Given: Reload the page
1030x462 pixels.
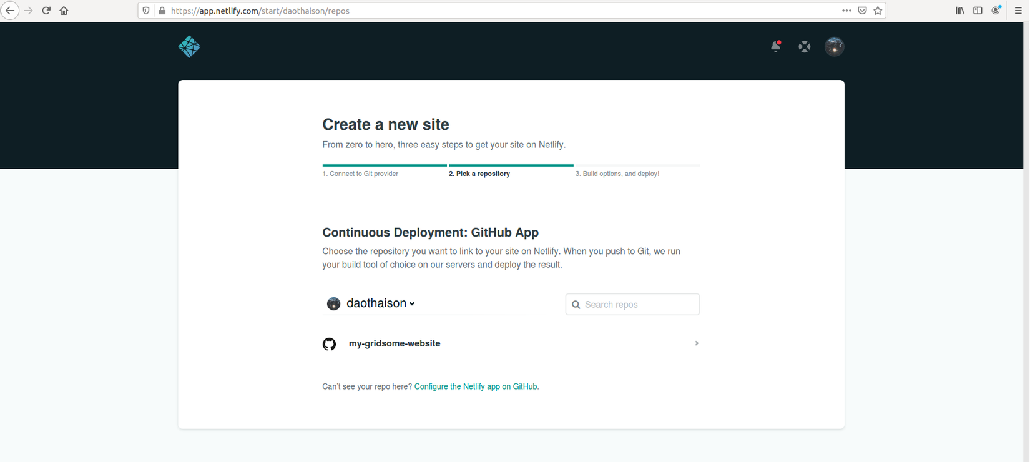Looking at the screenshot, I should coord(46,11).
